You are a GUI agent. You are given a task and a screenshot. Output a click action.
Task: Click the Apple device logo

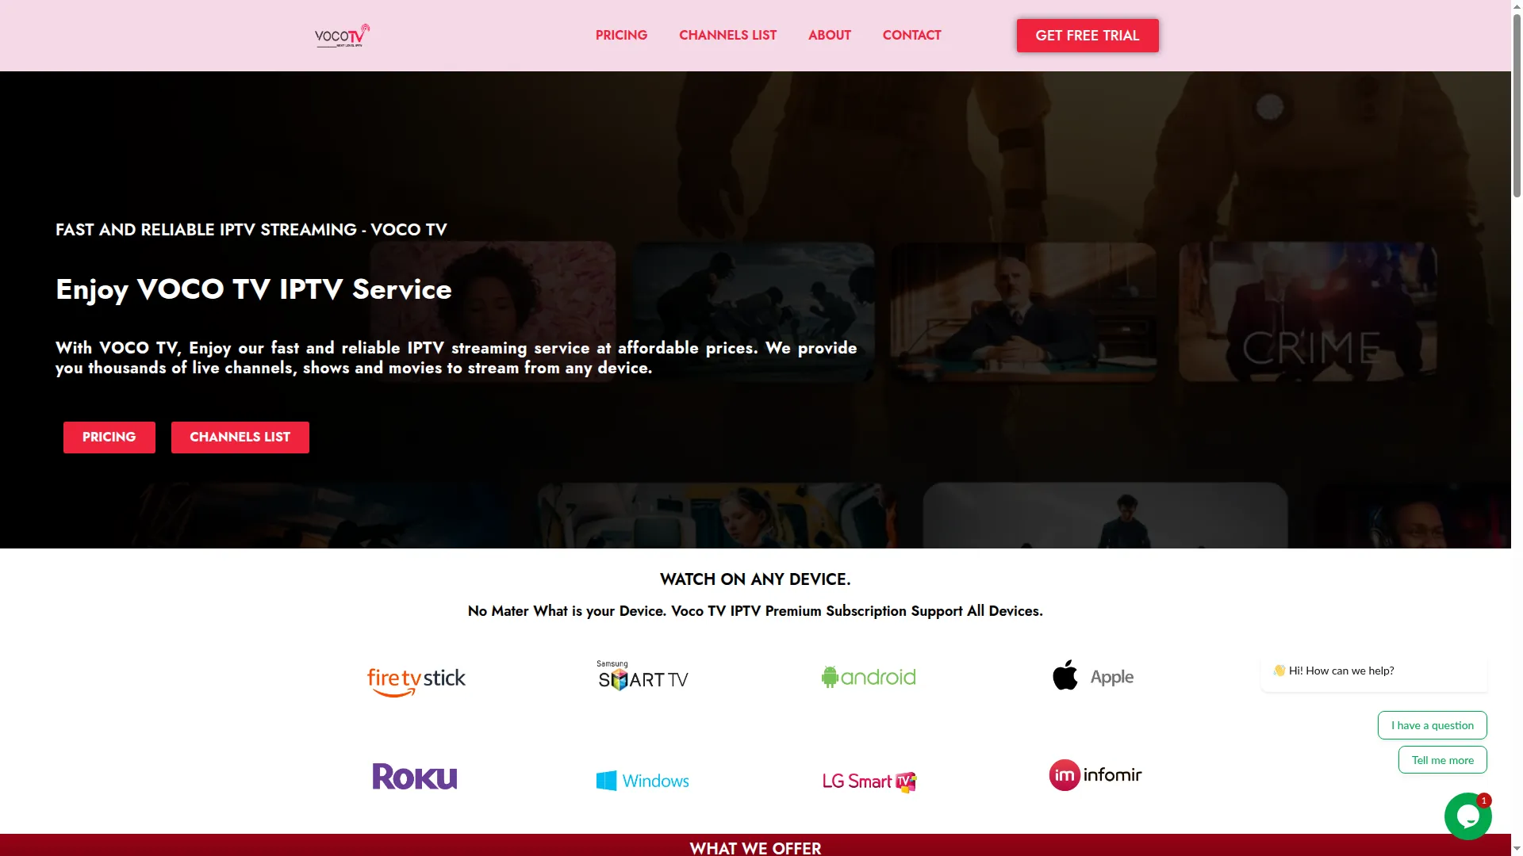[x=1093, y=676]
